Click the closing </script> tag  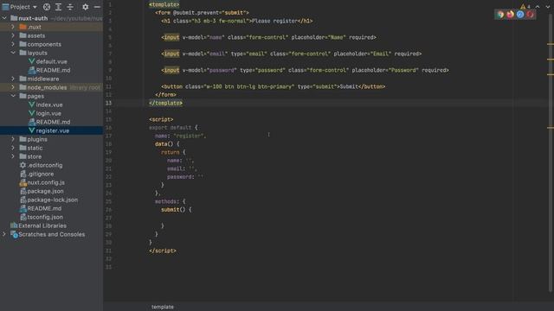(163, 251)
